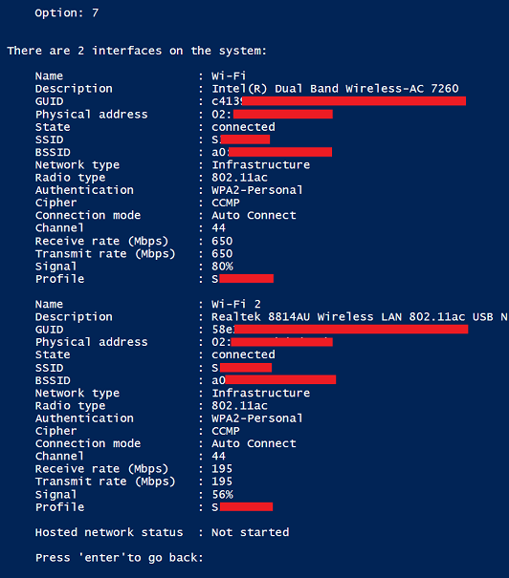This screenshot has width=509, height=578.
Task: Select the 'Wi-Fi 2' interface name
Action: tap(236, 304)
